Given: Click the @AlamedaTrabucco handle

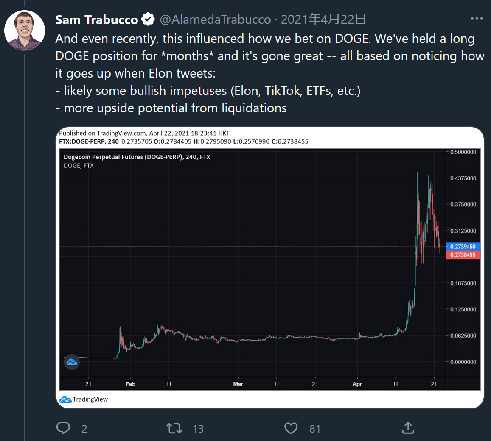Looking at the screenshot, I should [x=215, y=19].
